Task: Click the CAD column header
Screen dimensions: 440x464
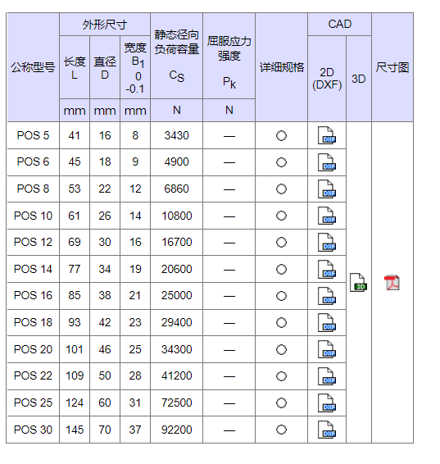Action: [339, 25]
